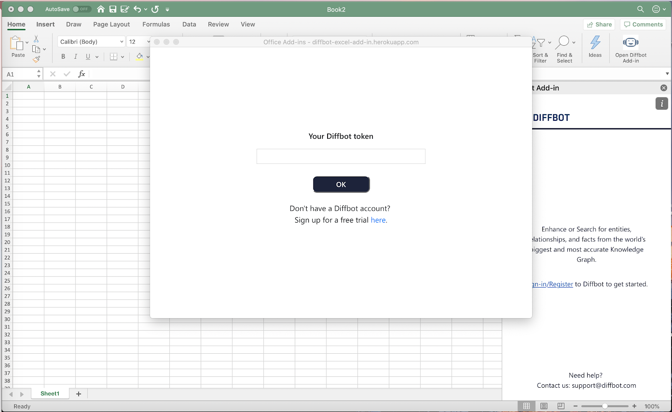Click Open Diffbot Add-in robot icon
672x412 pixels.
coord(631,42)
